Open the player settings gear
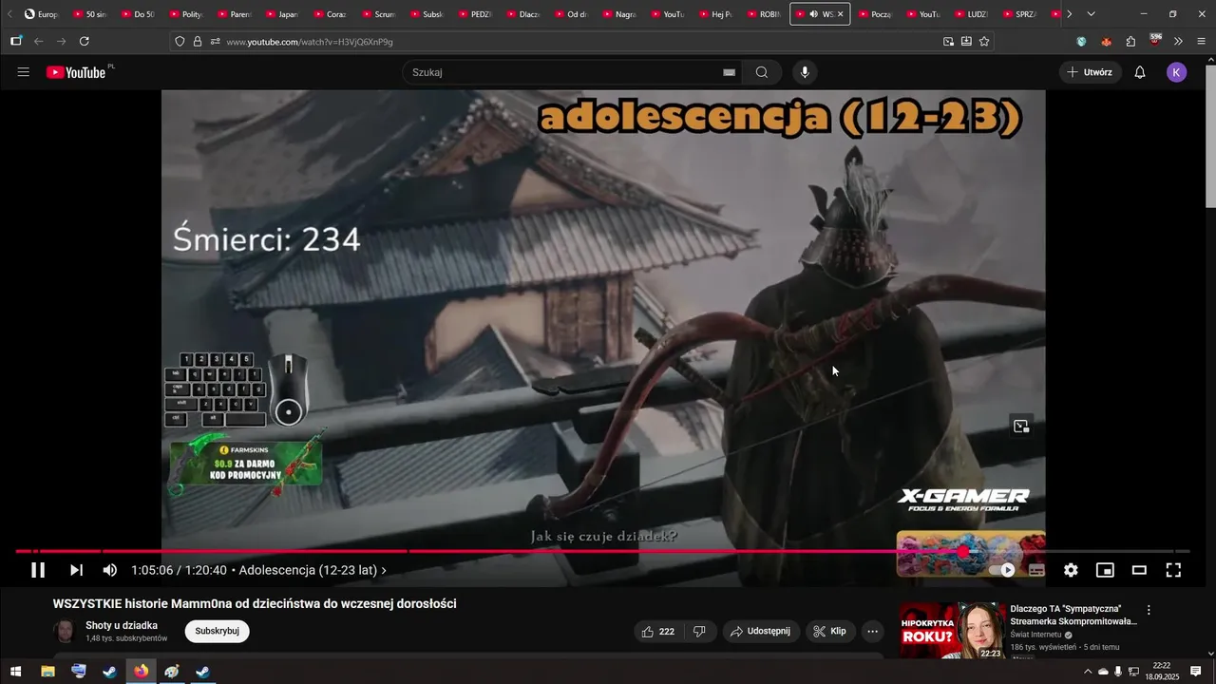Image resolution: width=1216 pixels, height=684 pixels. pyautogui.click(x=1071, y=570)
